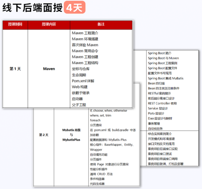The width and height of the screenshot is (202, 189).
Task: Click the Maven 环境搭建 line
Action: (85, 39)
